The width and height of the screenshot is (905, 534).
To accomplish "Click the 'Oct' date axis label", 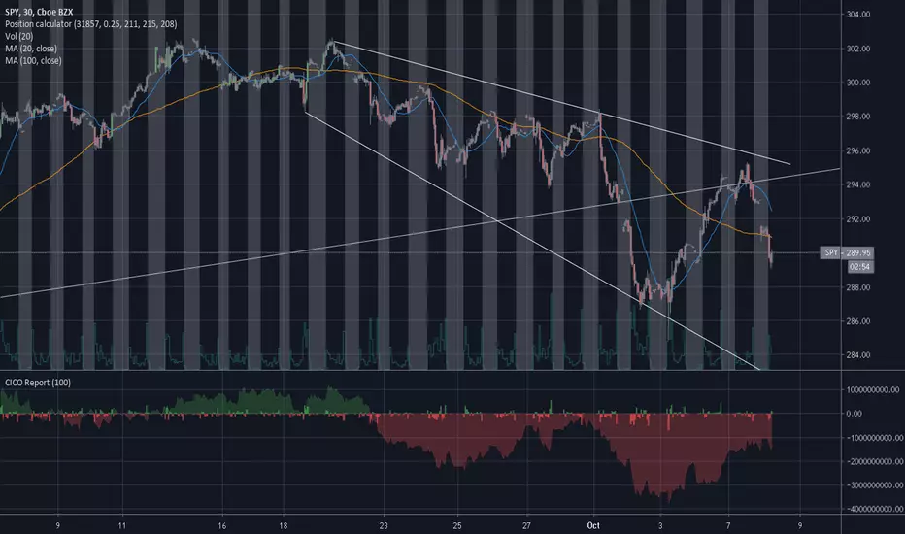I will click(593, 525).
